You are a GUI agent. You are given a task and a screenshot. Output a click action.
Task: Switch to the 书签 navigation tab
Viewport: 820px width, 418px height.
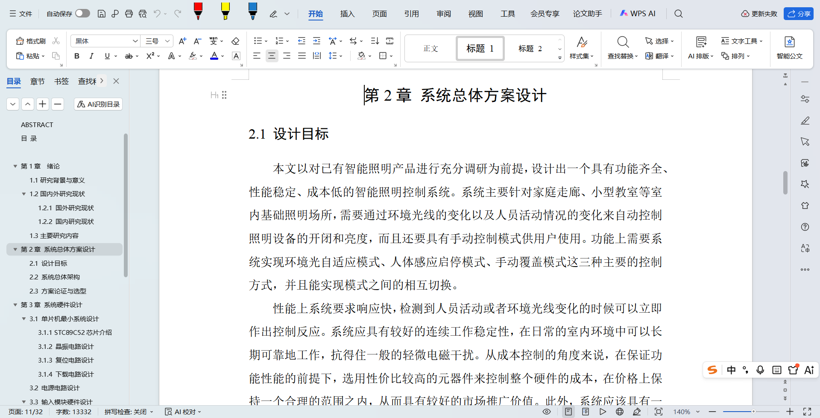tap(61, 81)
